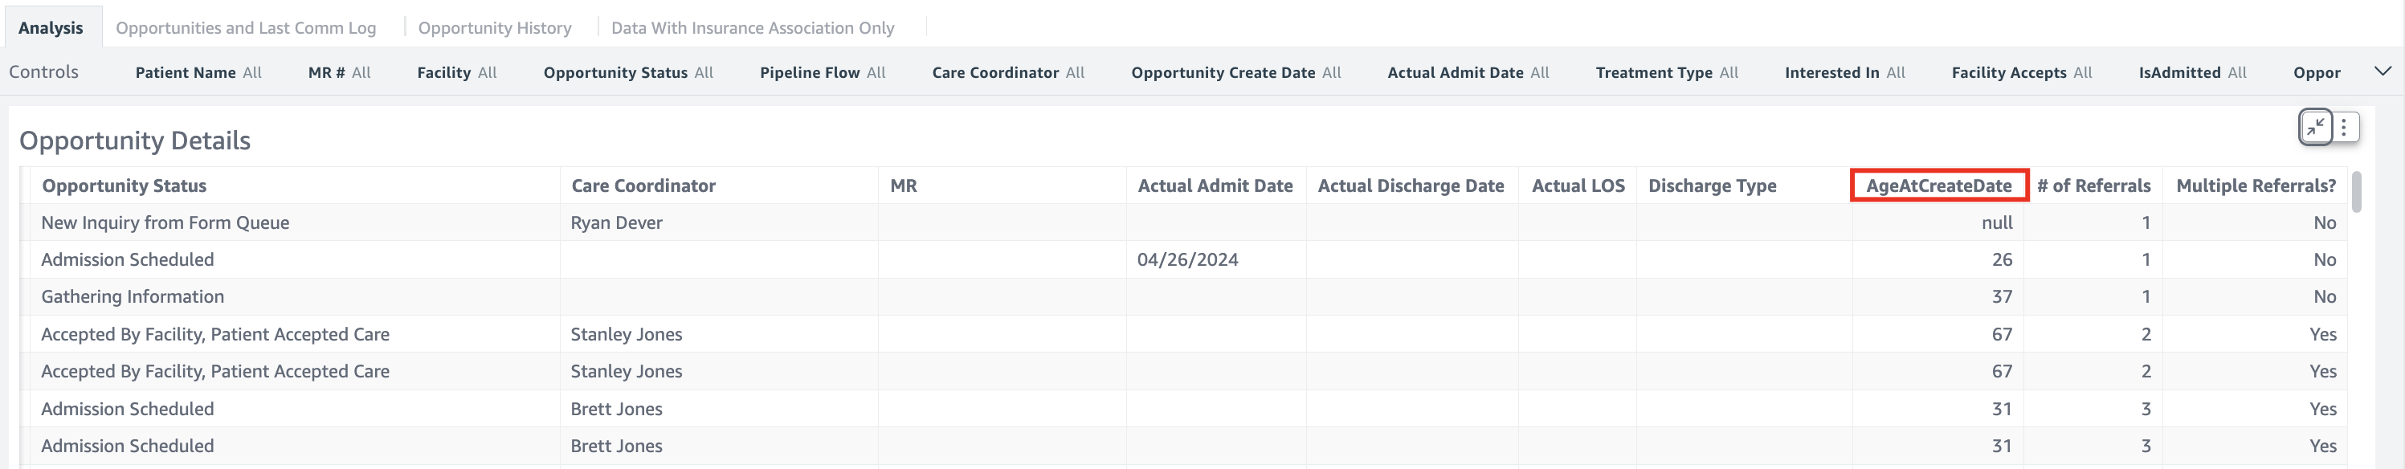
Task: Open the Patient Name filter control
Action: [198, 73]
